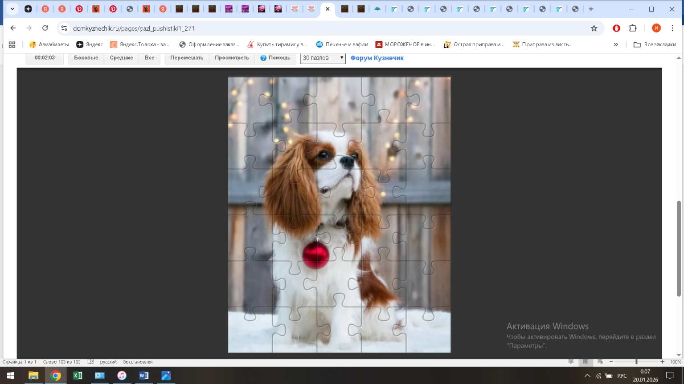Open Excel from the taskbar
The width and height of the screenshot is (684, 384).
78,376
